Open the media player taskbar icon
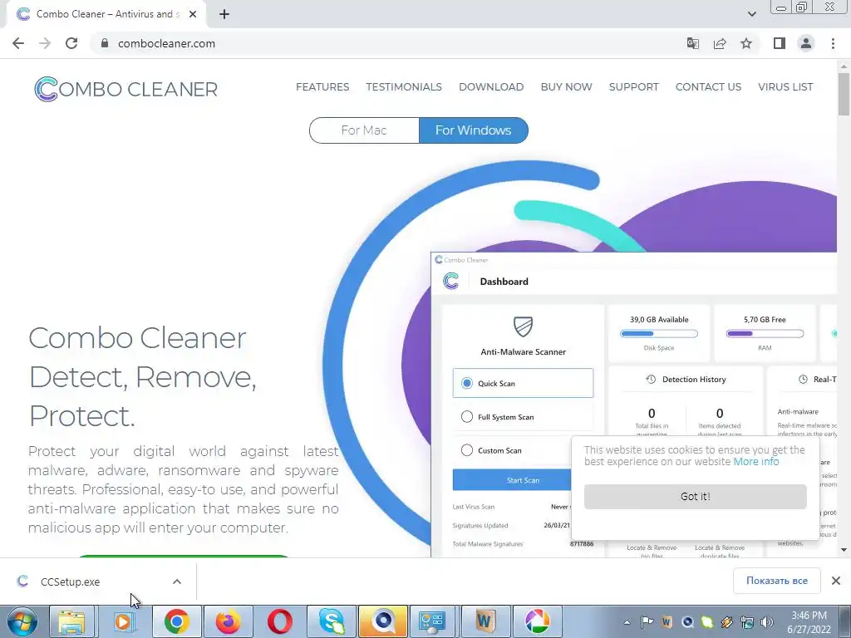The image size is (851, 638). click(x=123, y=621)
